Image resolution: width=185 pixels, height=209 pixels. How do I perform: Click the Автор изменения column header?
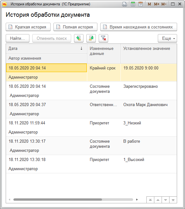(x=46, y=58)
